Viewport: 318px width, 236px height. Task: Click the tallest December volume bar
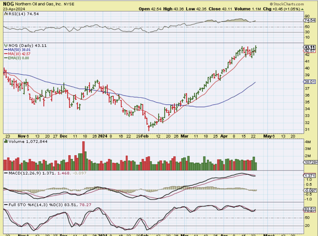coord(84,156)
